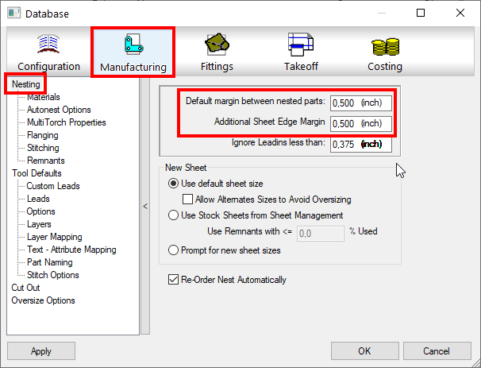Click the Use Remnants percent used field
This screenshot has width=481, height=368.
320,234
